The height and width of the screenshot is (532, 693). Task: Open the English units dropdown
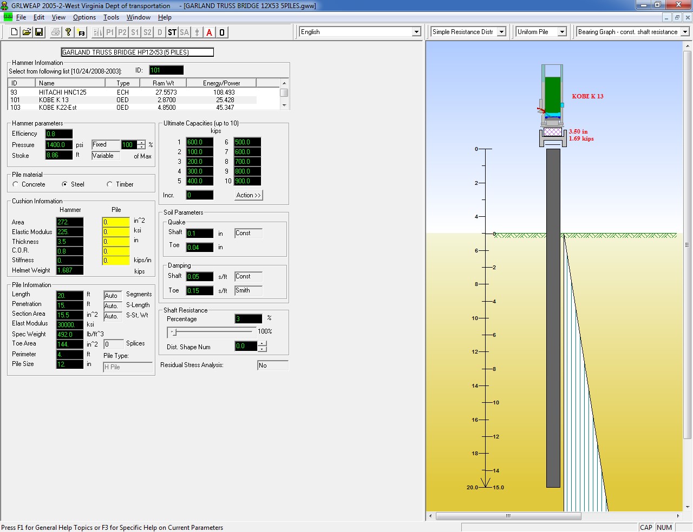coord(416,31)
